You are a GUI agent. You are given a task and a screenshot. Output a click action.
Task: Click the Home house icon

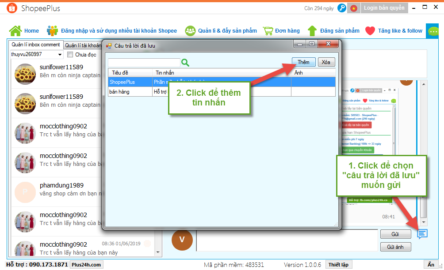(15, 31)
